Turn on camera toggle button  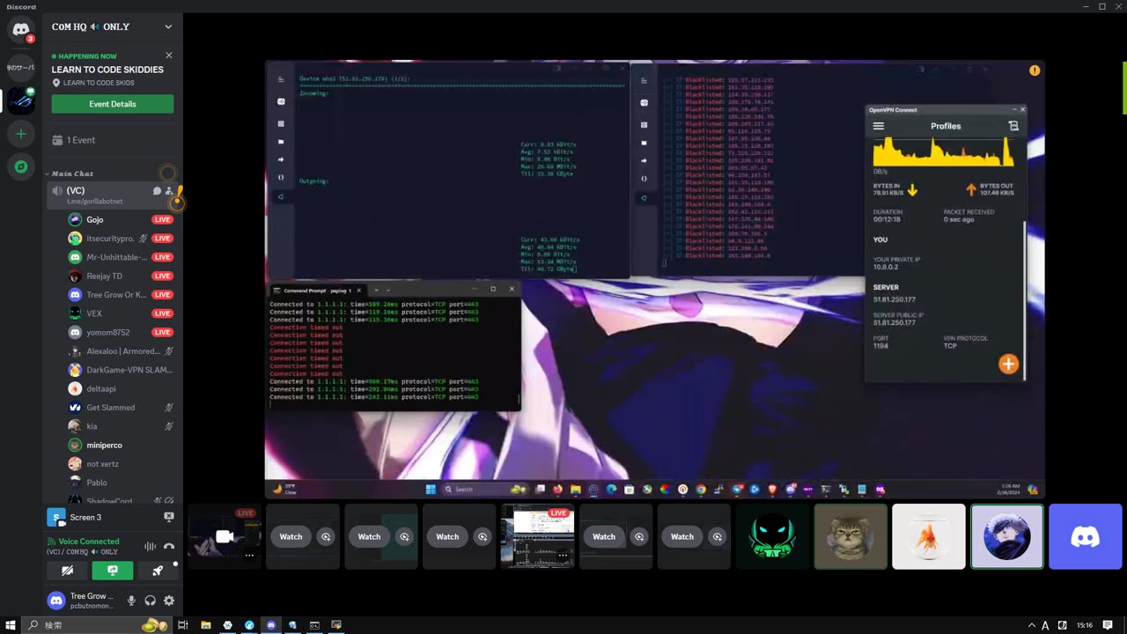click(x=68, y=571)
